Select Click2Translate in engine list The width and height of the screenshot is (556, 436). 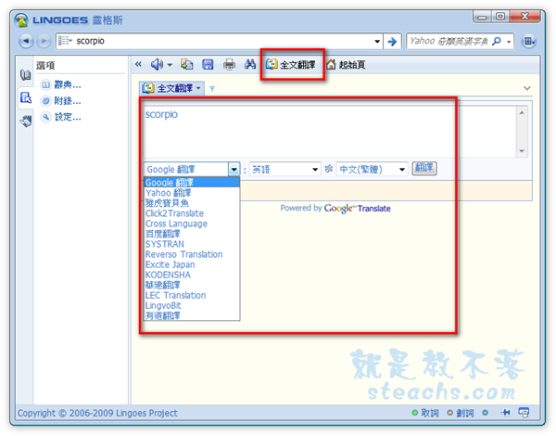192,213
